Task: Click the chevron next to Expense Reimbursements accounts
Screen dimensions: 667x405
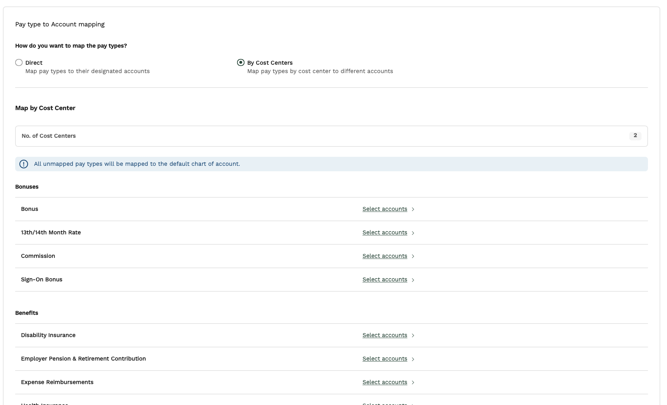Action: coord(413,382)
